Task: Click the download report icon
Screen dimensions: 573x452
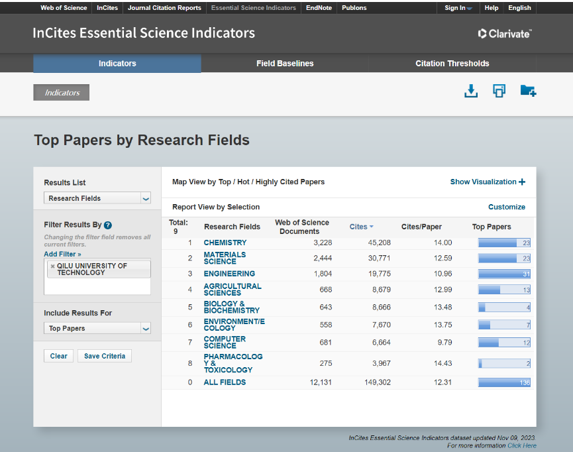Action: point(470,91)
